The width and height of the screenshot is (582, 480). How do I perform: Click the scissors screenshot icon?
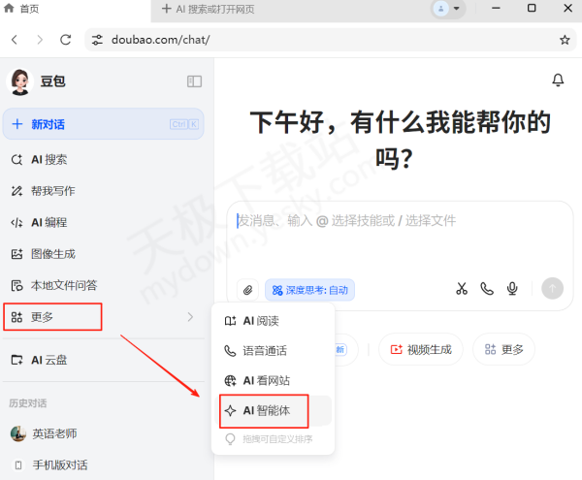click(462, 289)
